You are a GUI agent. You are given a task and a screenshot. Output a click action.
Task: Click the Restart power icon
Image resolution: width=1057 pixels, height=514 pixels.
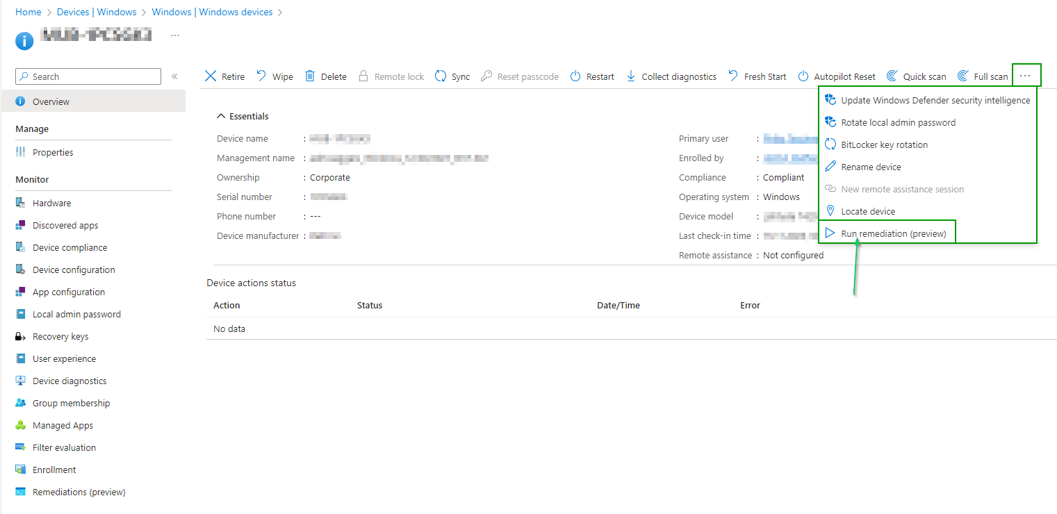pyautogui.click(x=575, y=76)
